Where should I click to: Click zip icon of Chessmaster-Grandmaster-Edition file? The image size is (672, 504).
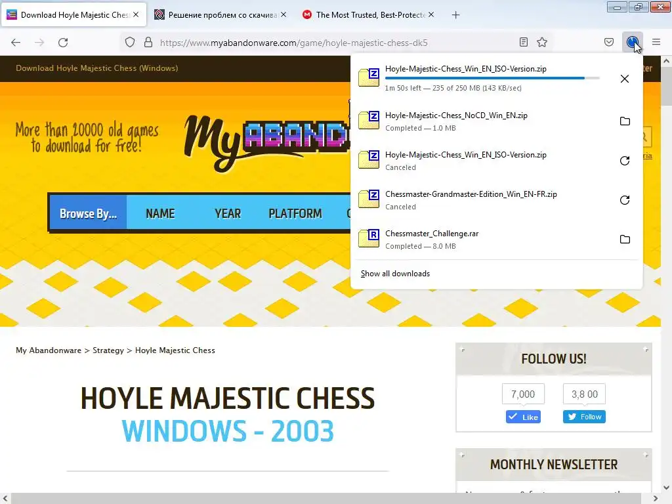(x=369, y=199)
